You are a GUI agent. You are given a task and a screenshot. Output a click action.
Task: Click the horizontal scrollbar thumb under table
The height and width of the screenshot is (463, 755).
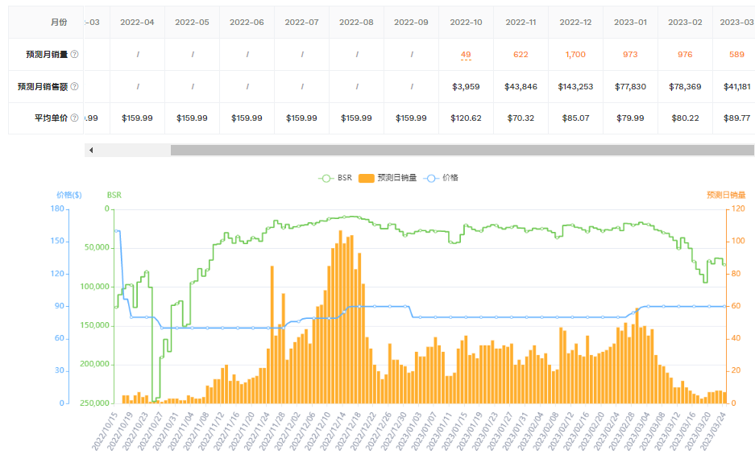[x=461, y=151]
